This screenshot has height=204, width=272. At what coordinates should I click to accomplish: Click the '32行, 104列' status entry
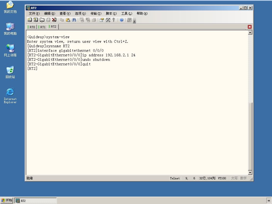[x=207, y=178]
